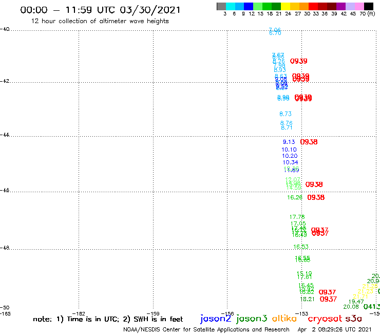Select the altika legend label
The image size is (380, 334).
point(284,318)
